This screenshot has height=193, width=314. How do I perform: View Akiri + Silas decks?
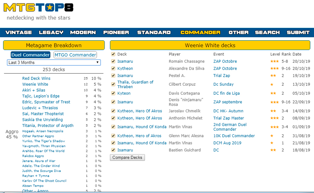coord(34,90)
